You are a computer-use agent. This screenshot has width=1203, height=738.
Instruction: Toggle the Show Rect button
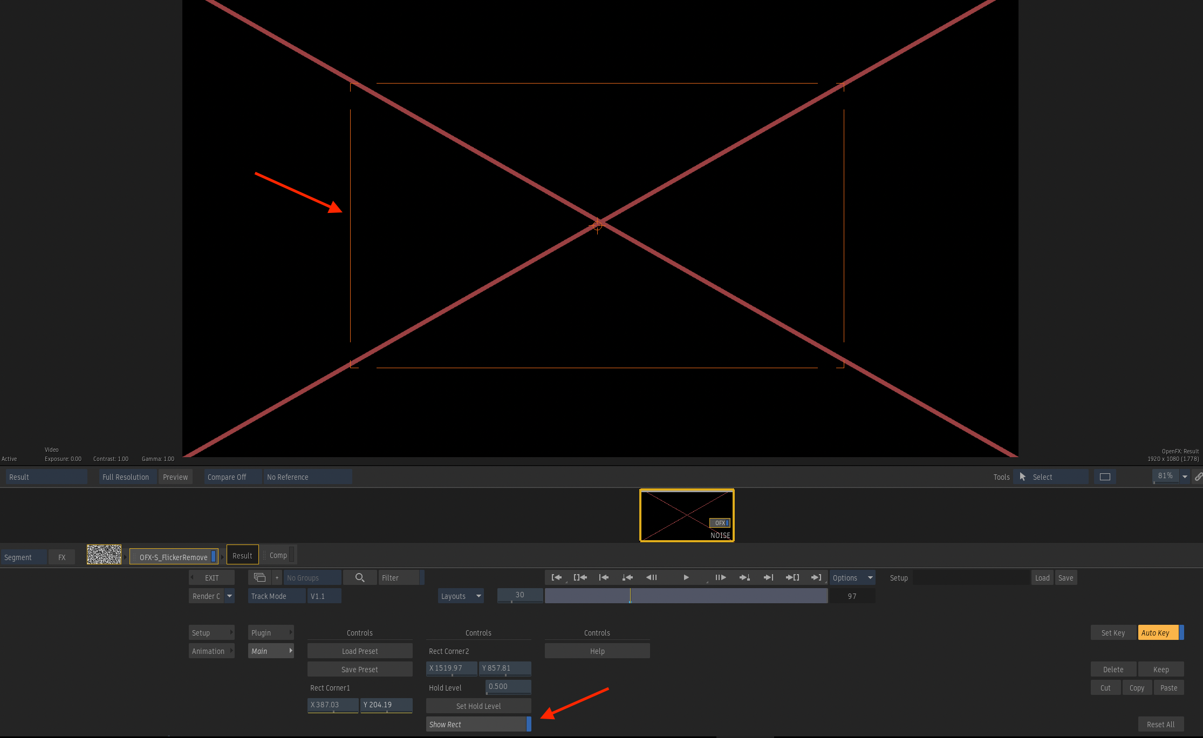pos(478,725)
